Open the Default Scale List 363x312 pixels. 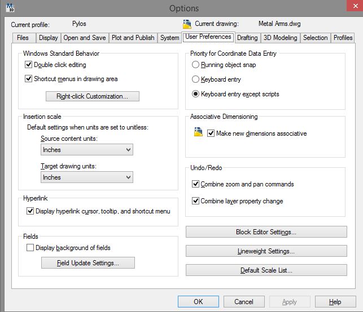point(266,270)
